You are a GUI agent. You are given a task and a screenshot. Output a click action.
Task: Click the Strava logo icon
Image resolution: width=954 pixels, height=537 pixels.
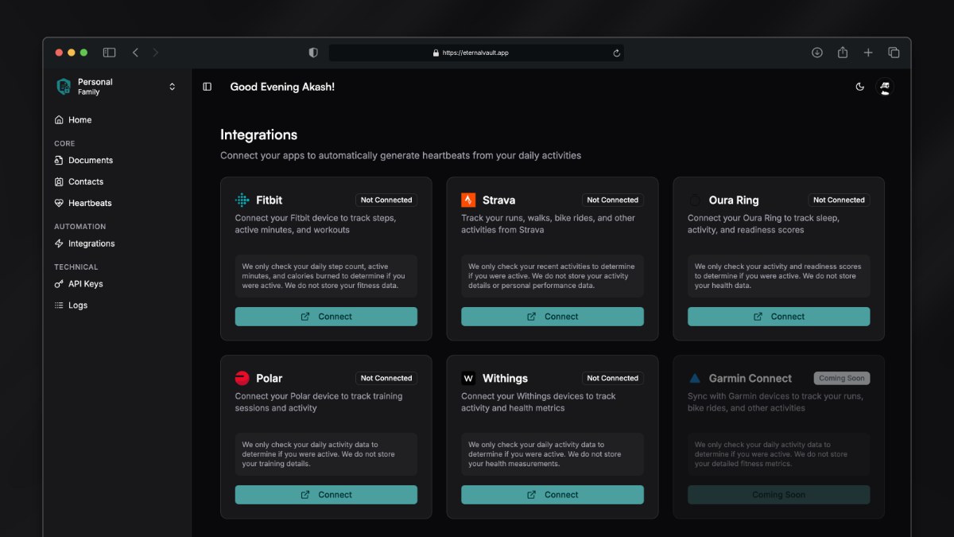pos(468,200)
